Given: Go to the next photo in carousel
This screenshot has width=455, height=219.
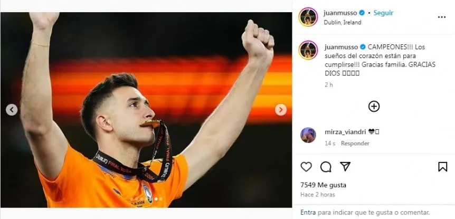Looking at the screenshot, I should coord(281,110).
